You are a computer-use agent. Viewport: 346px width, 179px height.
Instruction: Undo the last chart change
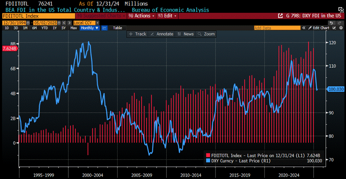click(x=331, y=23)
